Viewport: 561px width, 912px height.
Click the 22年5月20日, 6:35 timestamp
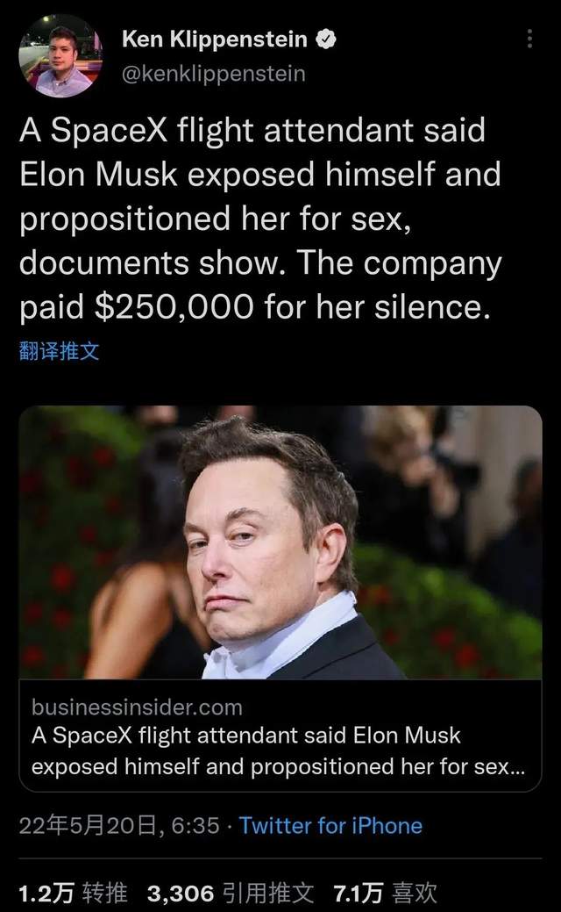[x=119, y=825]
